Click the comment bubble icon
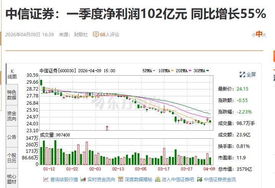 96,34
